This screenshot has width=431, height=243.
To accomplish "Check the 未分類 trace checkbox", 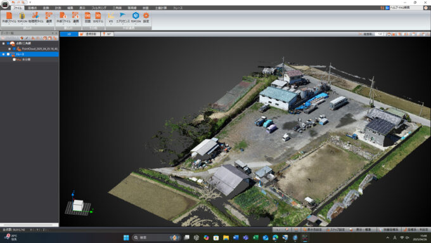I will (x=14, y=60).
